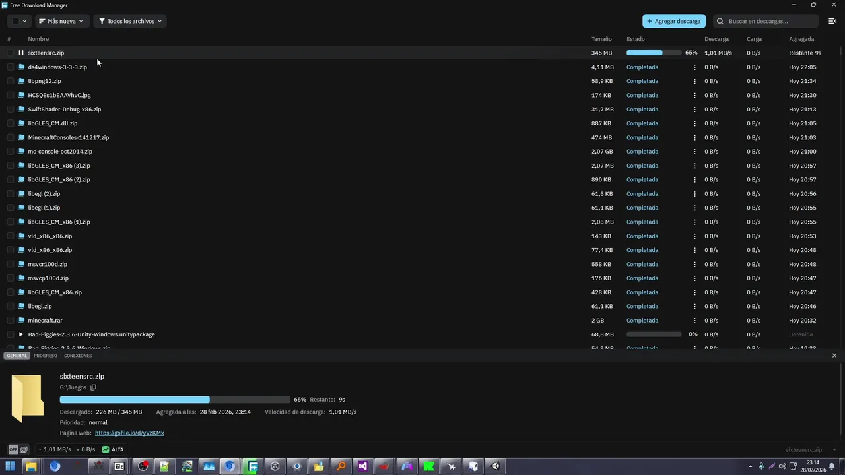Click the Agregar descarga button

coord(674,21)
